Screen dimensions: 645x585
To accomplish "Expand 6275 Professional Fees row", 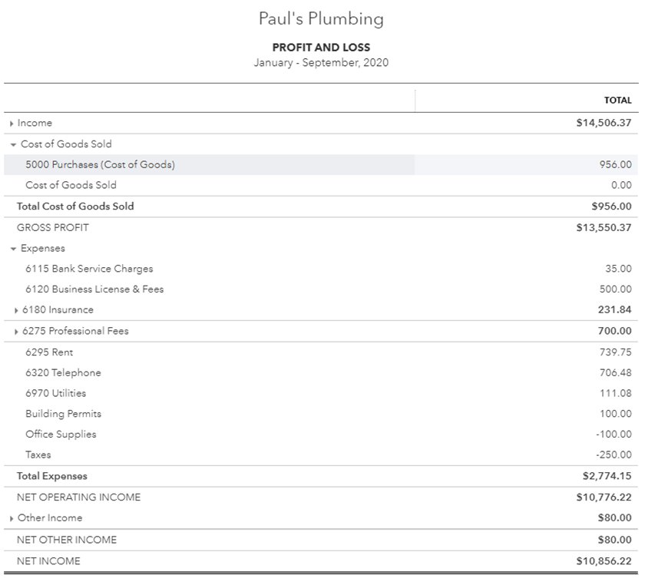I will pyautogui.click(x=17, y=332).
